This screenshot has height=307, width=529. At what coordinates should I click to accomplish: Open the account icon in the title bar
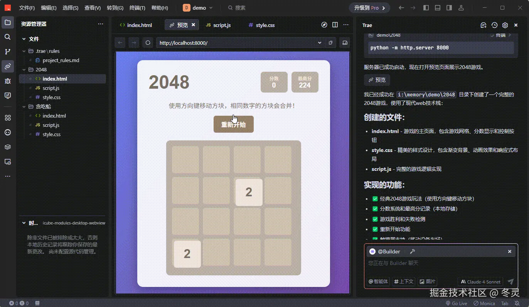461,8
